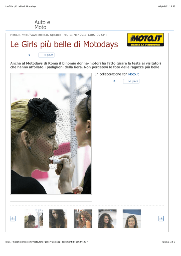Select first thumbnail with black hat
The image size is (181, 256).
click(34, 218)
